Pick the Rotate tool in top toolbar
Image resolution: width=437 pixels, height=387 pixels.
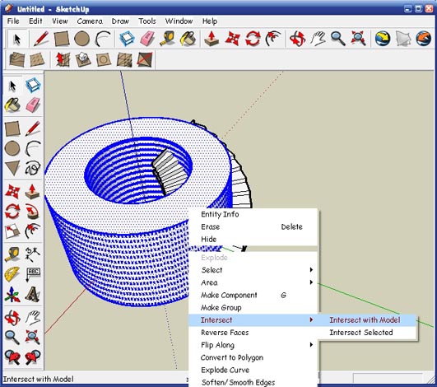[x=253, y=39]
